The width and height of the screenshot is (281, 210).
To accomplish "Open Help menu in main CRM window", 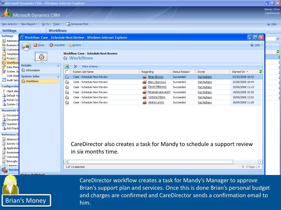I will [x=273, y=24].
